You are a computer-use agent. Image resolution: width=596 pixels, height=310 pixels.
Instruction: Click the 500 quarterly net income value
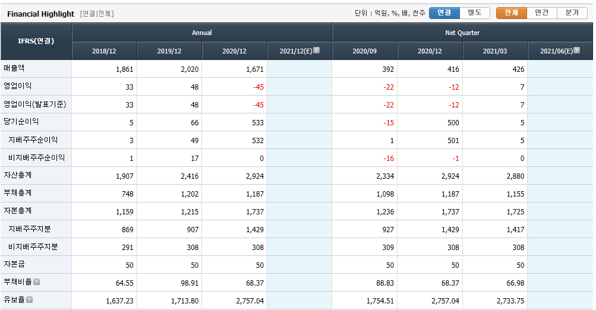pos(453,123)
